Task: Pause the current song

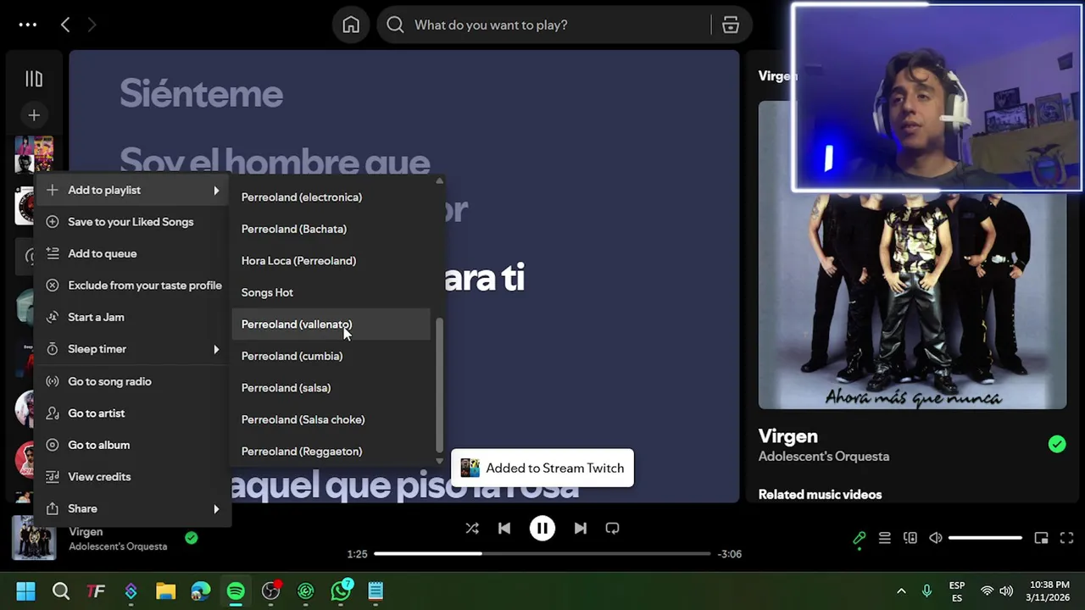Action: click(x=542, y=528)
